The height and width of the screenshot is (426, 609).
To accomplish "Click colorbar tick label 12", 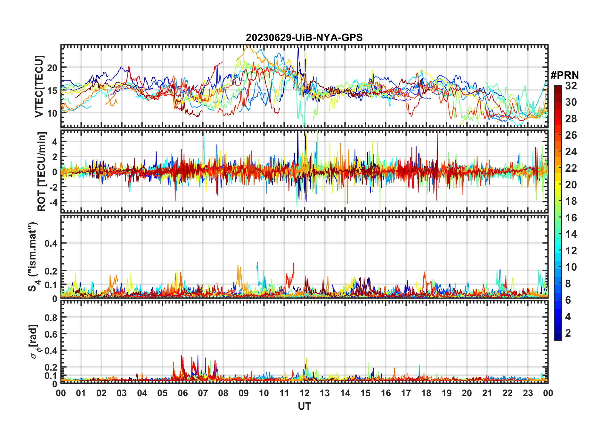I will (571, 250).
